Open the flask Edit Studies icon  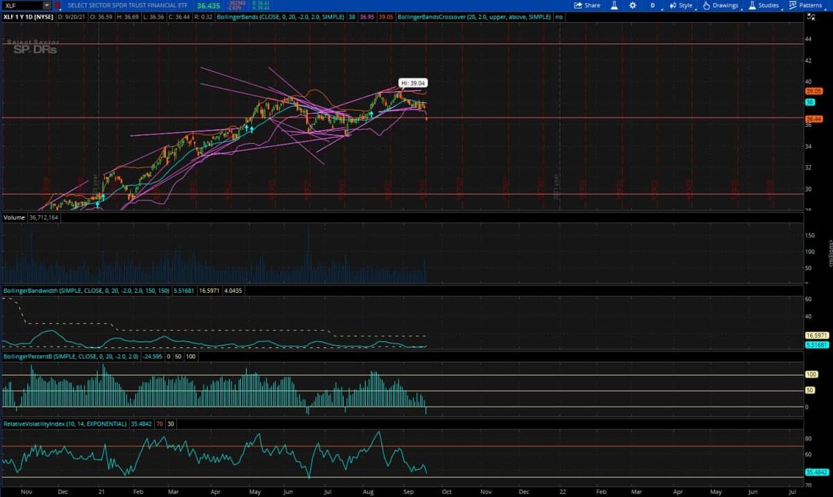[x=614, y=5]
